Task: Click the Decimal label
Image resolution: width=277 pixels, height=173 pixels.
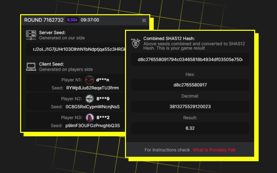Action: coord(190,96)
